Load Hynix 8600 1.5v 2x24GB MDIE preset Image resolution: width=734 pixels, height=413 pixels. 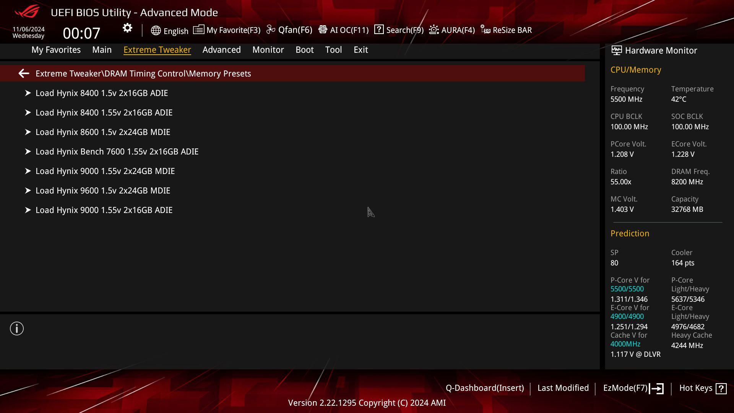point(103,132)
